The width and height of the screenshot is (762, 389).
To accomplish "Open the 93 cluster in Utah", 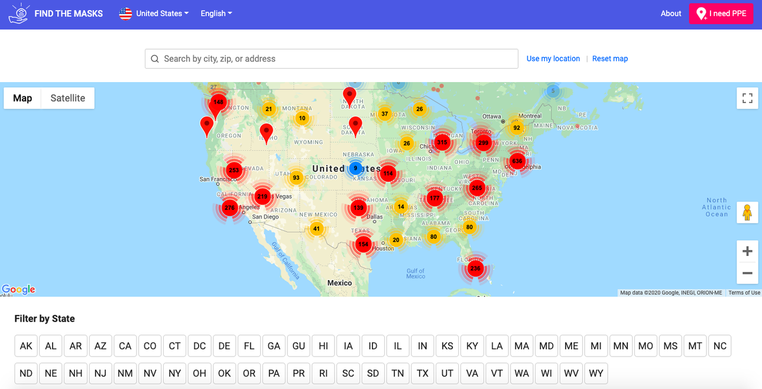I will [x=296, y=177].
